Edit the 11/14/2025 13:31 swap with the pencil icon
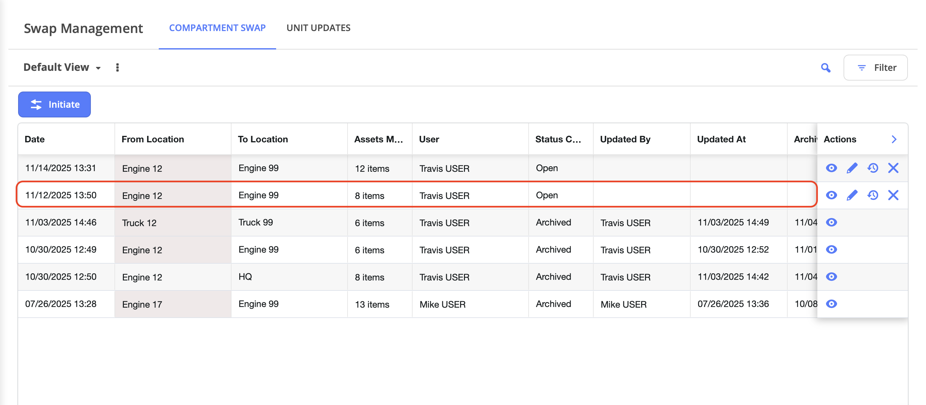The width and height of the screenshot is (926, 405). (852, 168)
